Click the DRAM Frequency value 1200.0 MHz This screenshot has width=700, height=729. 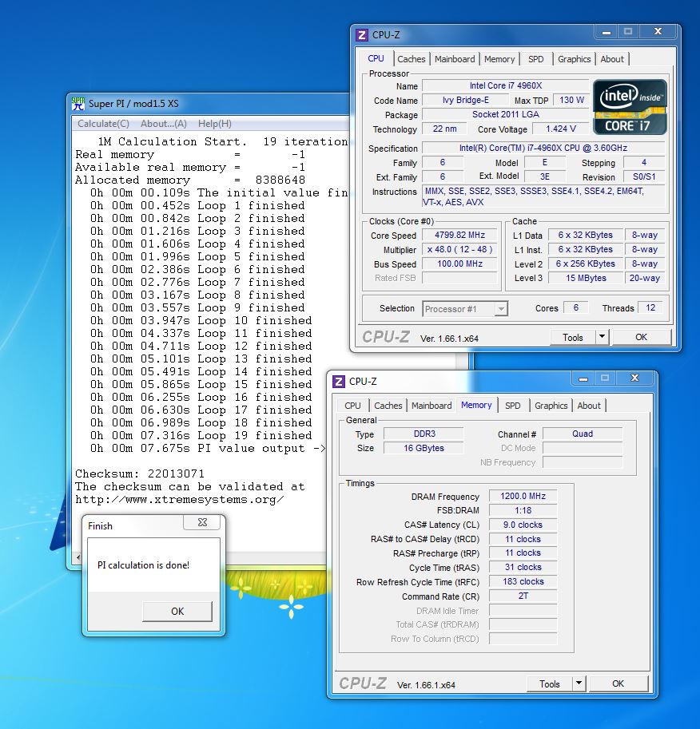[523, 496]
